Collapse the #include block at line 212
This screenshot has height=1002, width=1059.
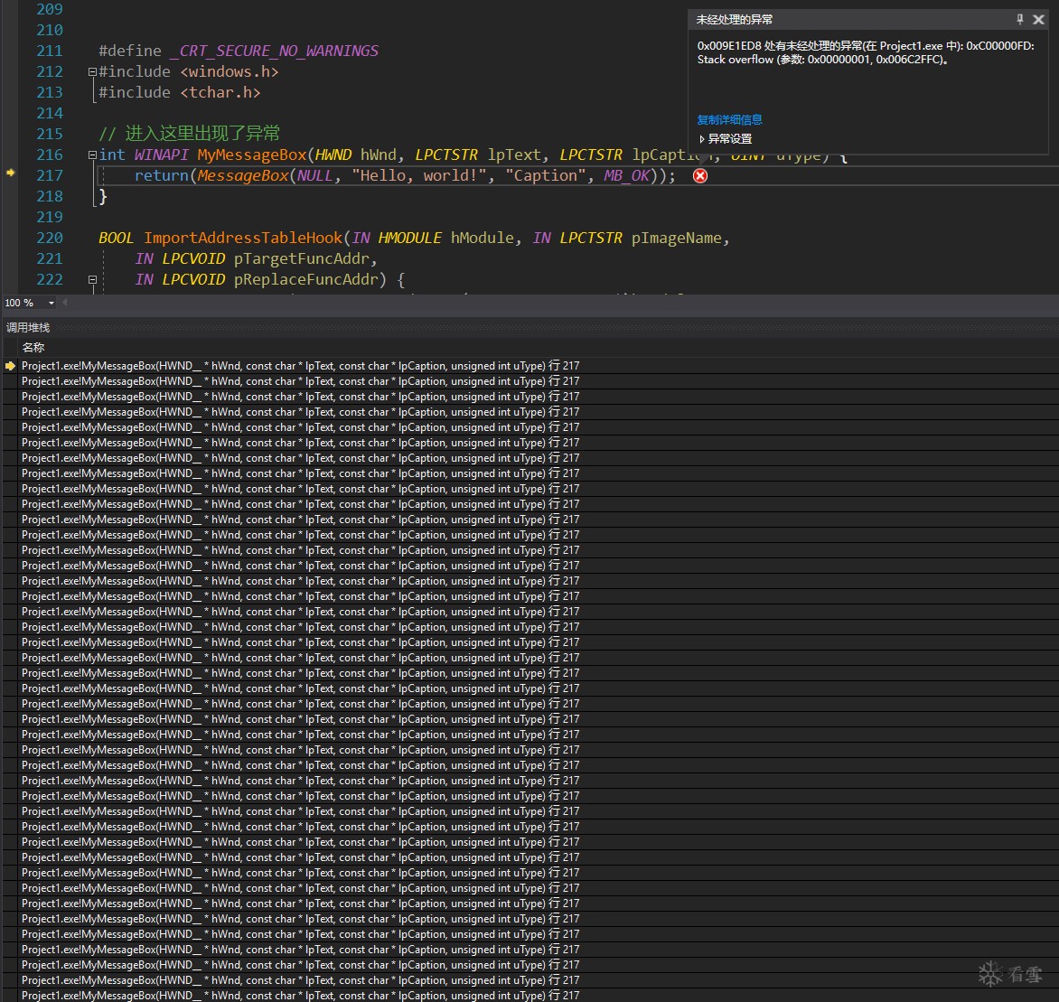click(x=92, y=71)
